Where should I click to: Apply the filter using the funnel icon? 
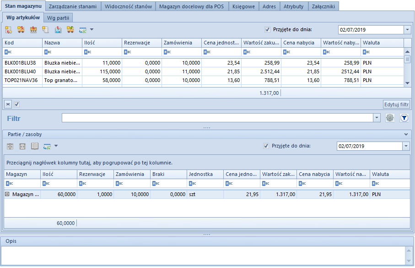pyautogui.click(x=404, y=118)
